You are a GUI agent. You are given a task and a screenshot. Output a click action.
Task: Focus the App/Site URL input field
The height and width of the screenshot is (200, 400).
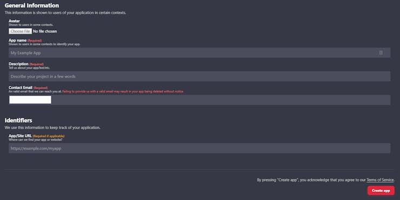199,148
